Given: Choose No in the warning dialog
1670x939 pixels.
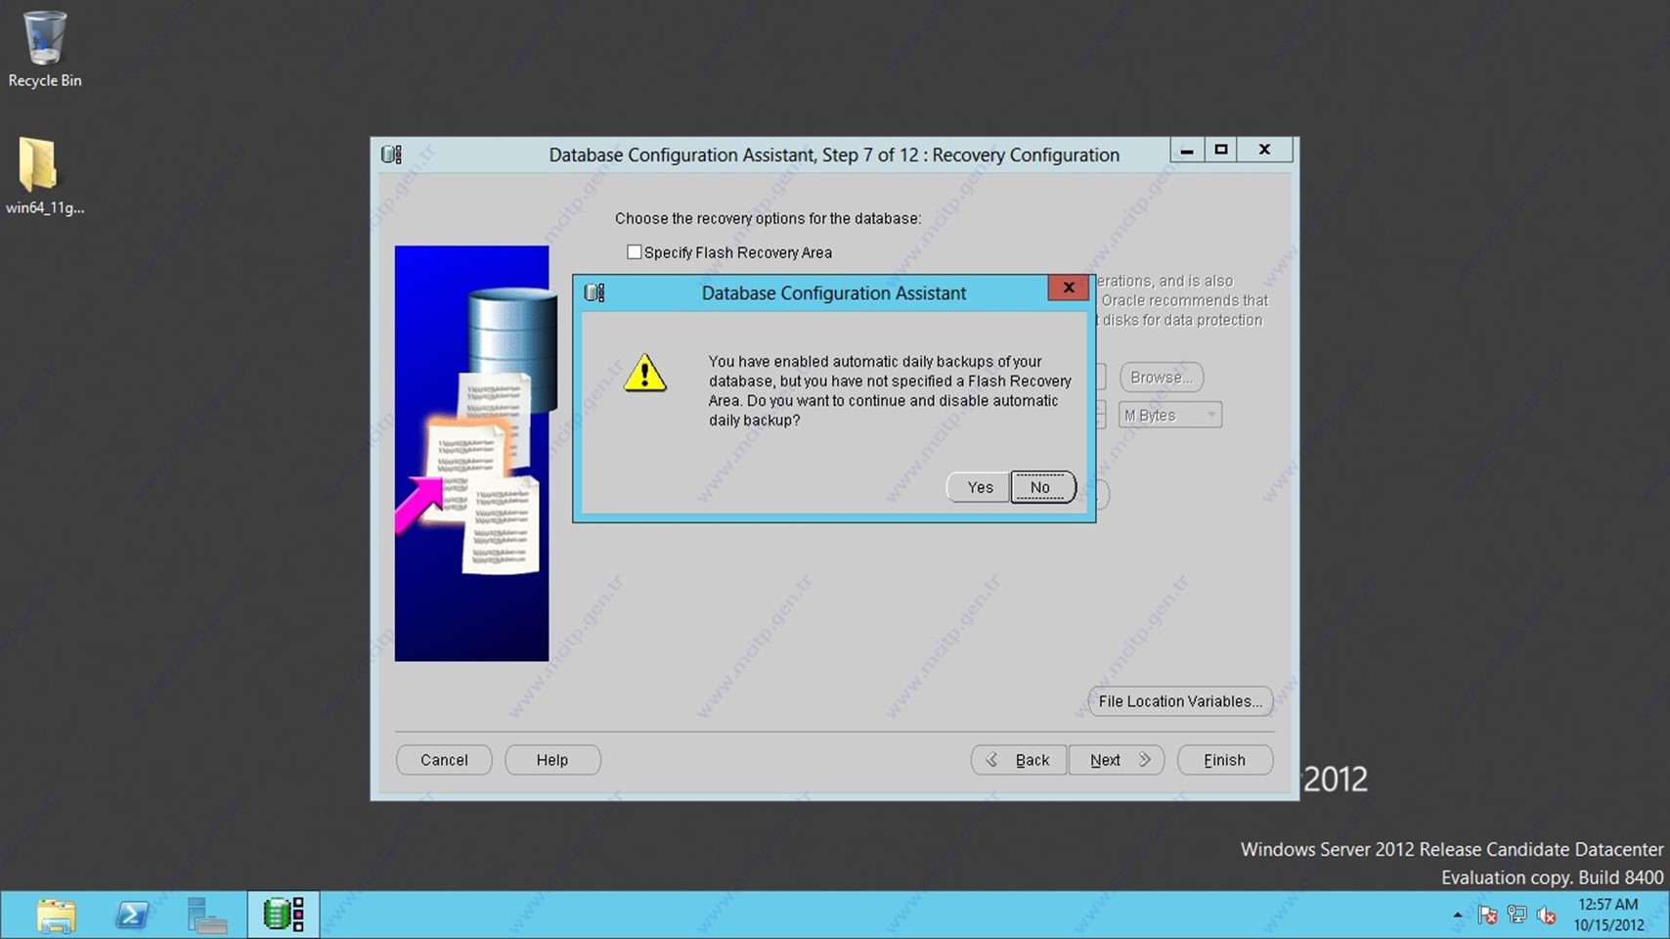Looking at the screenshot, I should [x=1042, y=487].
